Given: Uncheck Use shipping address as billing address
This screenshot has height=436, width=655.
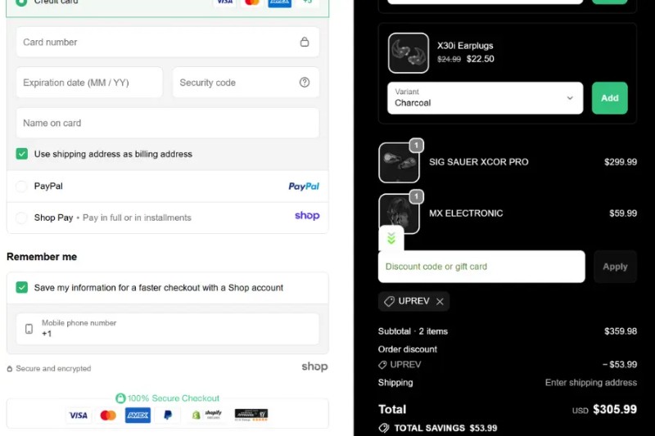Looking at the screenshot, I should [22, 154].
